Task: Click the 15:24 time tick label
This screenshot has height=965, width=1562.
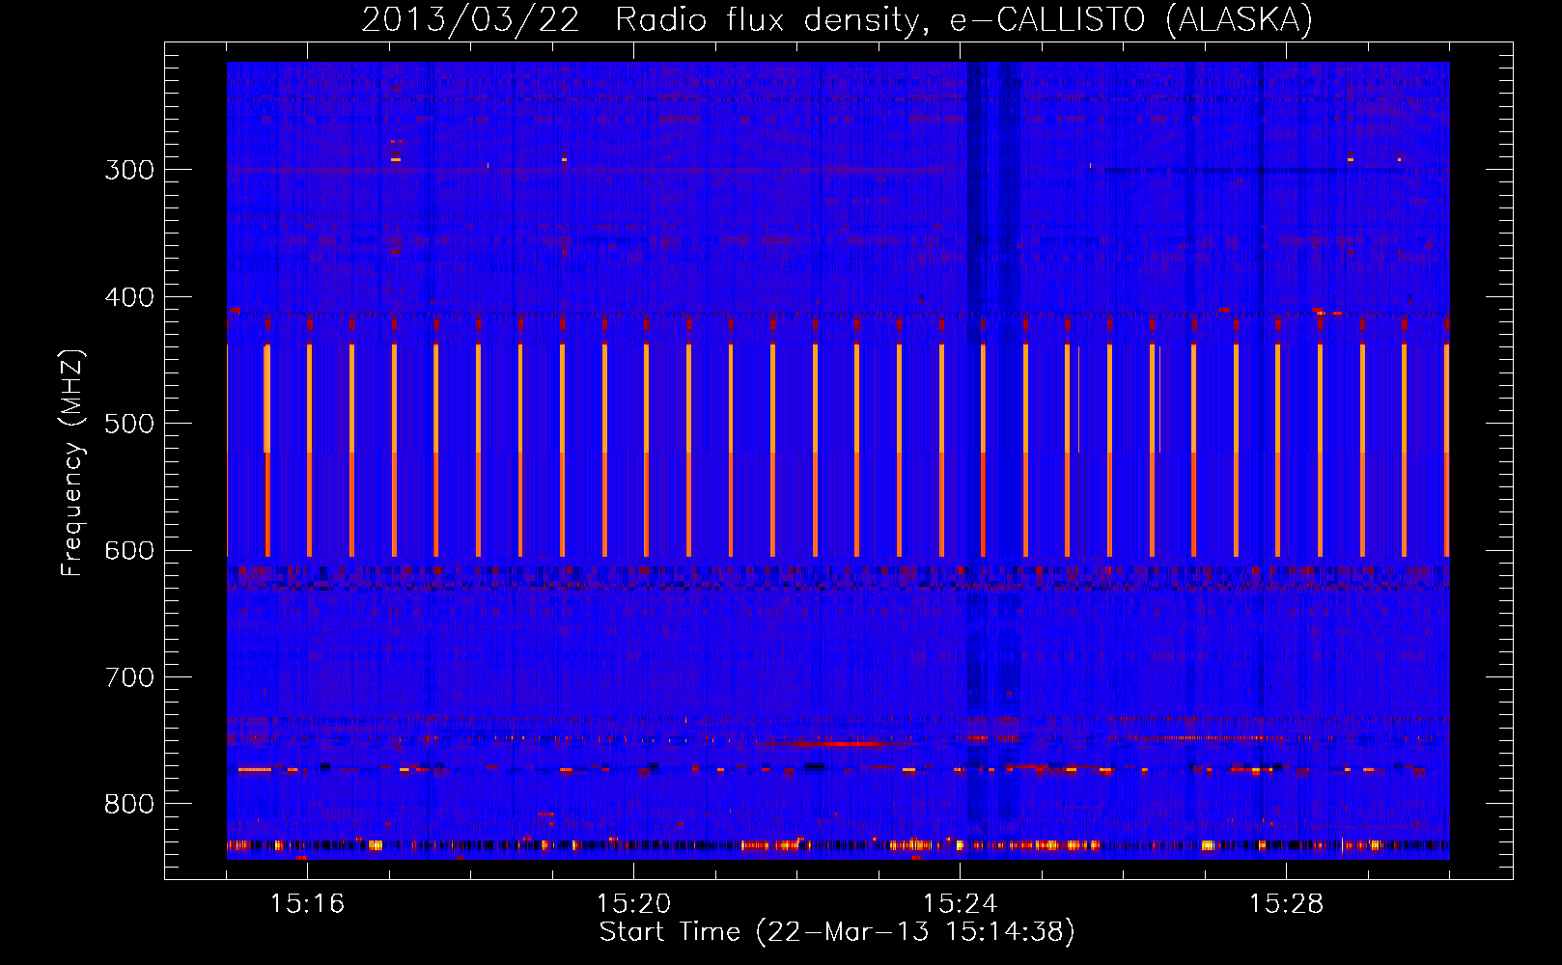Action: (x=960, y=904)
